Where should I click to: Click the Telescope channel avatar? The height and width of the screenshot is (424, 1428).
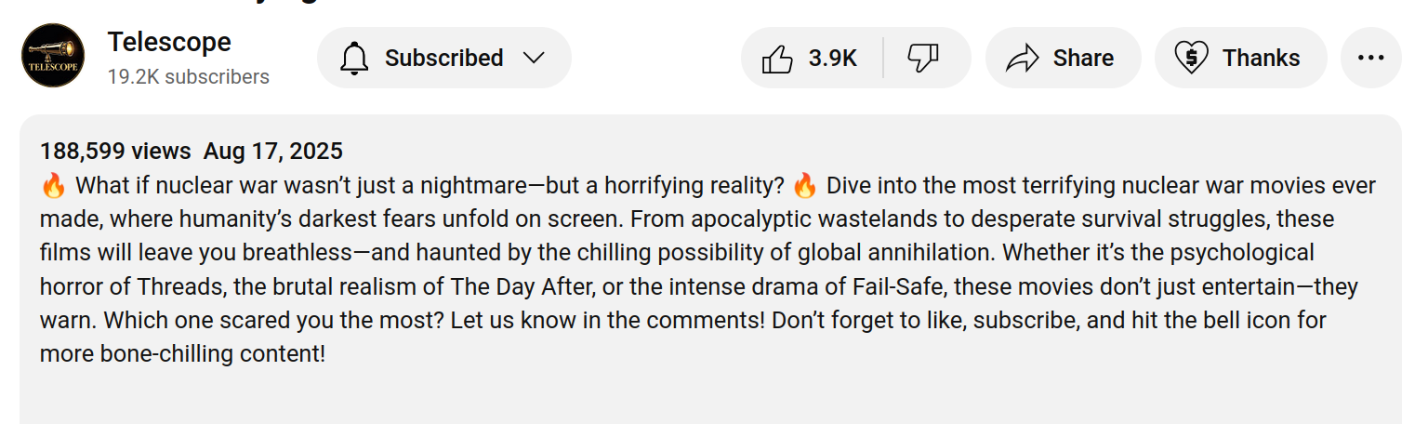[53, 57]
